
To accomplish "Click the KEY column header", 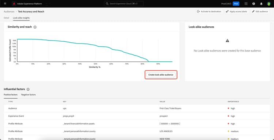I will point(65,102).
